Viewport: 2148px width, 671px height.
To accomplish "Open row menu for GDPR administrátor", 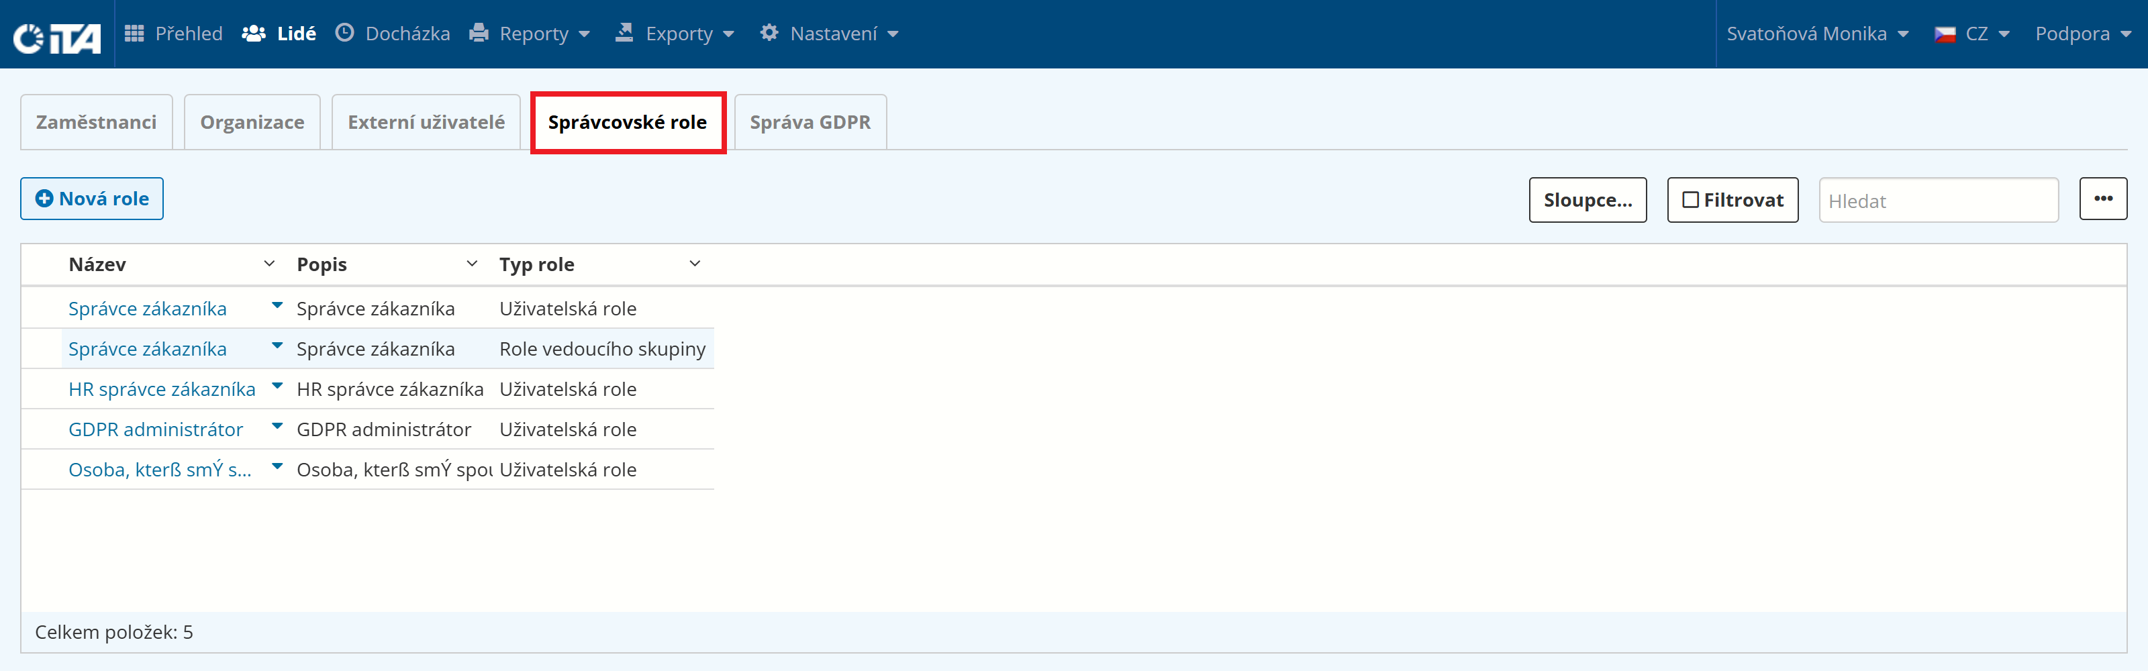I will click(x=278, y=427).
